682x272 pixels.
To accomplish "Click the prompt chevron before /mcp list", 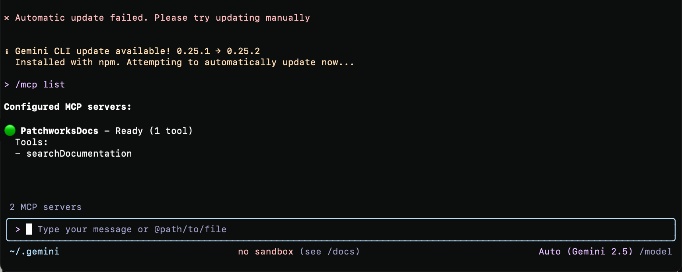I will (x=7, y=85).
